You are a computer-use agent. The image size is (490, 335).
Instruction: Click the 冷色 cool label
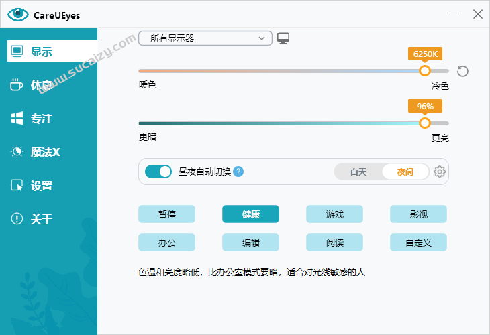pos(440,86)
